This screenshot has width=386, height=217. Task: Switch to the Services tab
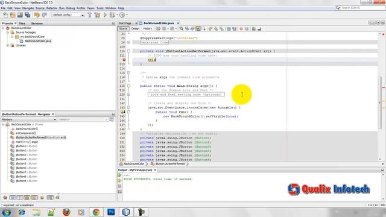(x=37, y=24)
